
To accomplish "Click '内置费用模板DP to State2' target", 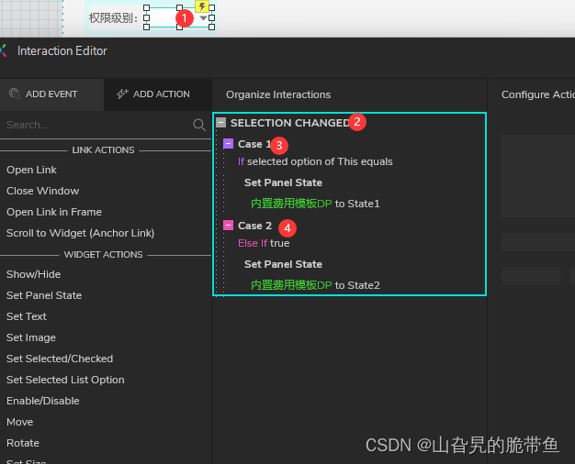I will [x=315, y=285].
